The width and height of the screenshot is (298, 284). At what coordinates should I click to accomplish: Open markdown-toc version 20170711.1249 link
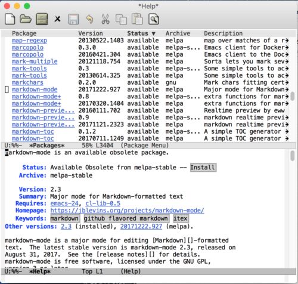tap(33, 138)
